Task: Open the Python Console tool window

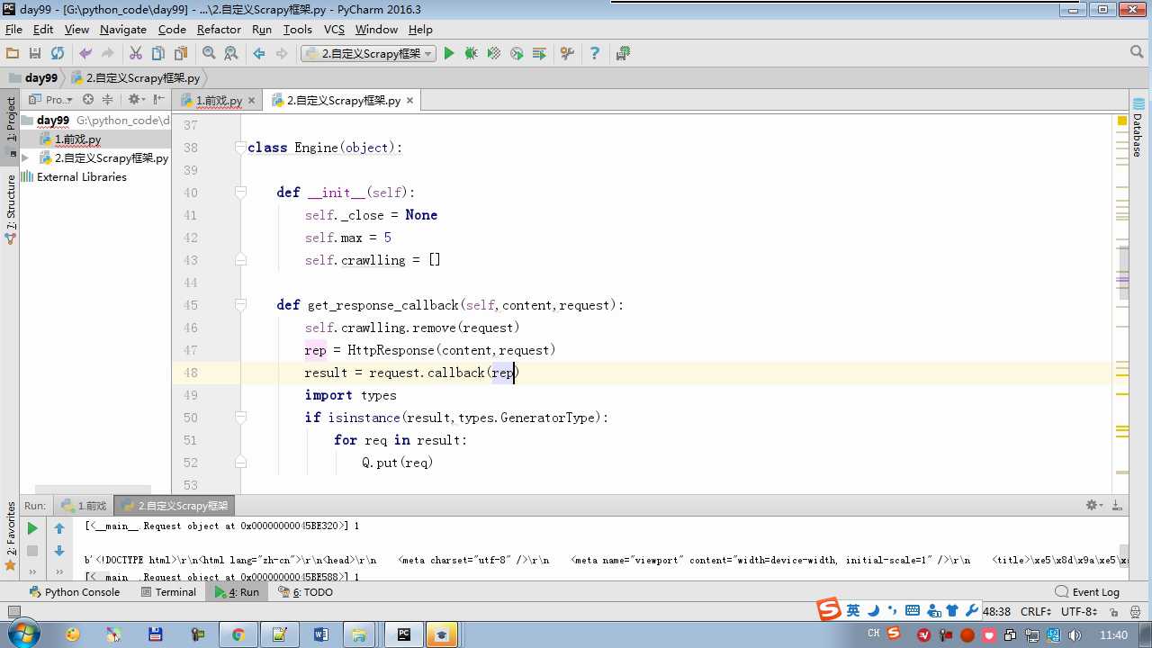Action: tap(75, 592)
